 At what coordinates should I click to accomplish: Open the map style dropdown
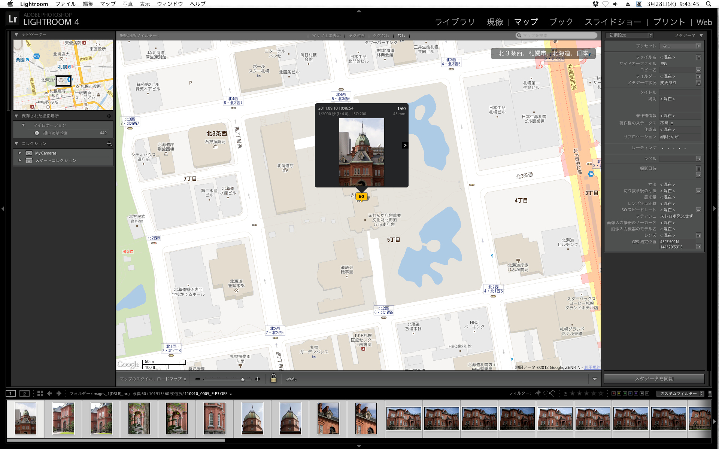[x=172, y=379]
